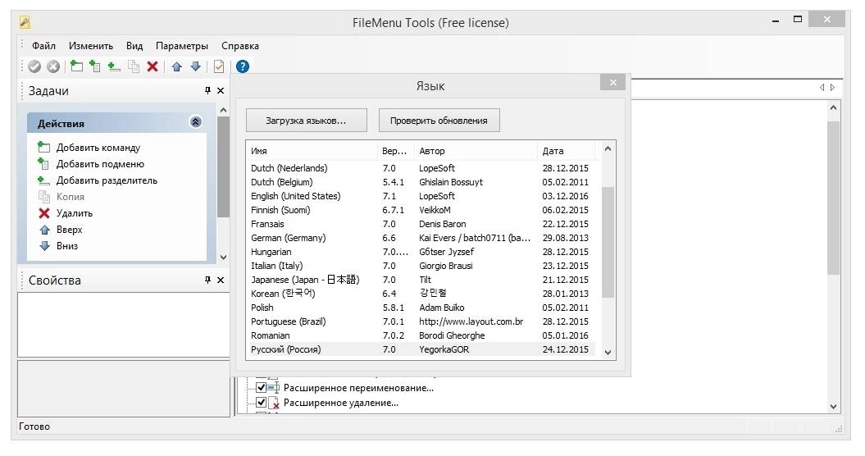
Task: Sort the language list by the Дата column
Action: click(x=566, y=151)
